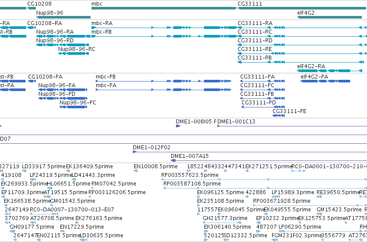Screen dimensions: 367x242
Task: Click EST EK271251.5prime
Action: pos(269,167)
